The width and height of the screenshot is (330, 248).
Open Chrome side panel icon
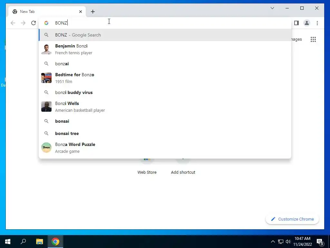[296, 23]
